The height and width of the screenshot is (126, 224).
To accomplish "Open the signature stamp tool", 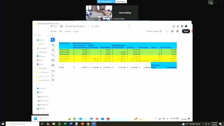I will [x=53, y=65].
